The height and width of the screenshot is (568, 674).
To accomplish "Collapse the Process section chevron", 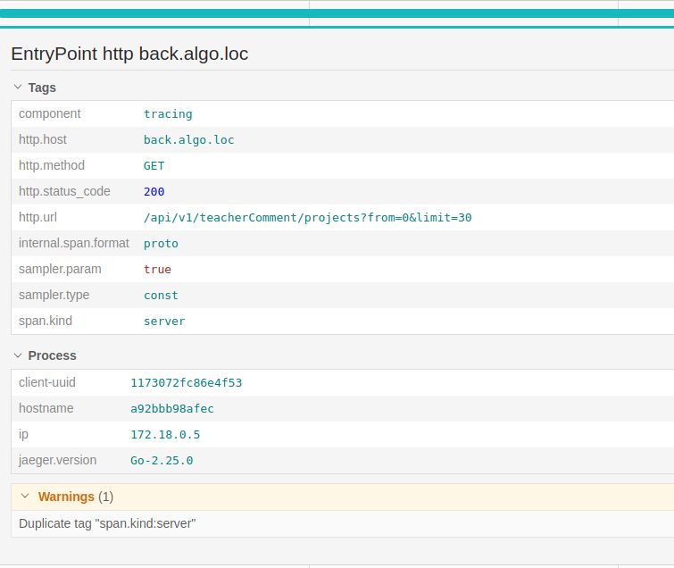I will [x=18, y=355].
